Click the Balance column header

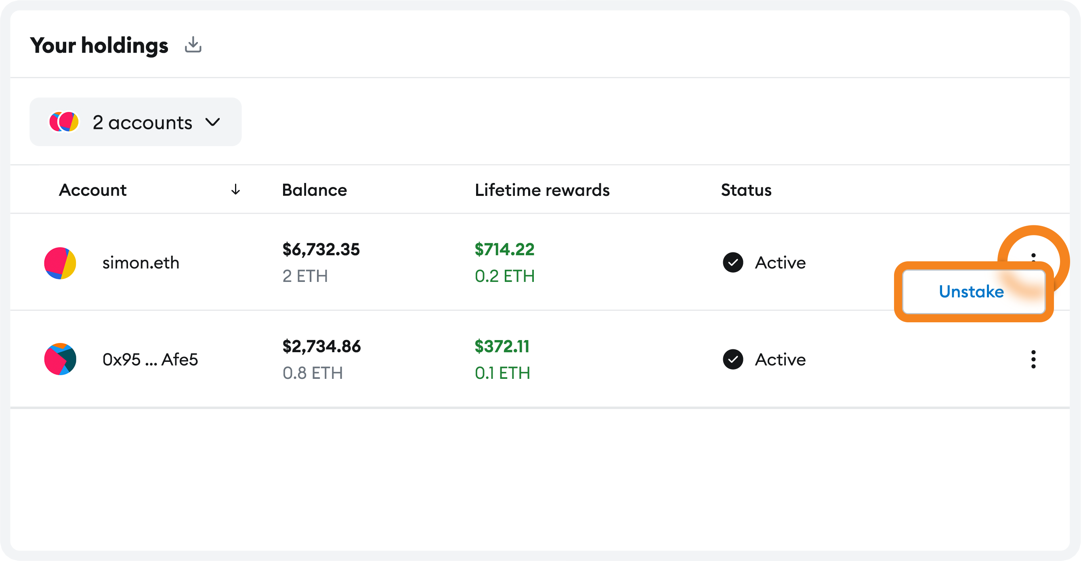[x=314, y=190]
